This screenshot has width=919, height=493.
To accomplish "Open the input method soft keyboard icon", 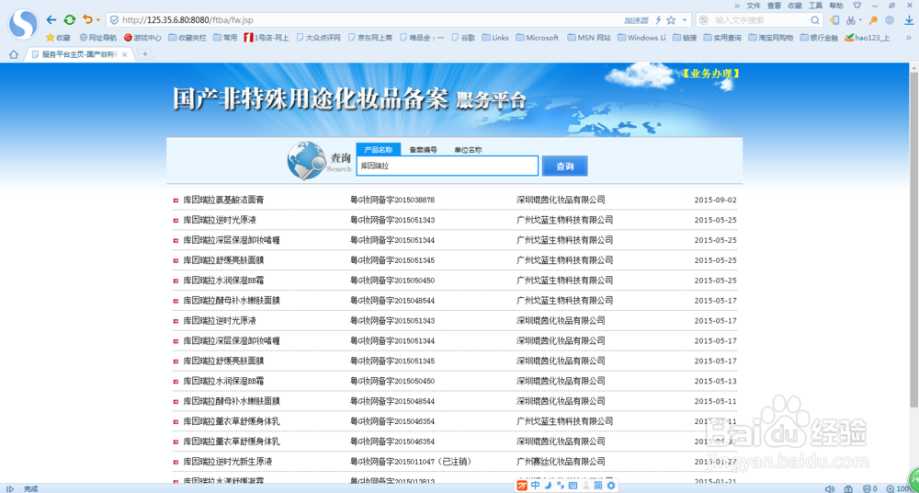I will pyautogui.click(x=573, y=486).
